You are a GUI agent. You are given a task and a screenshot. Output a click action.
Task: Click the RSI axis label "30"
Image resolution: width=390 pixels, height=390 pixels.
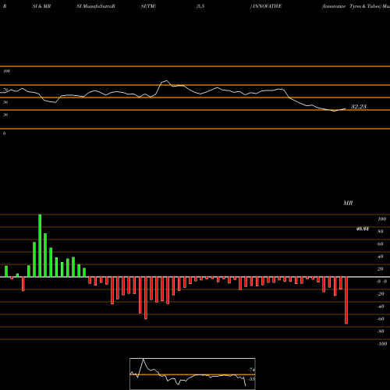point(5,115)
